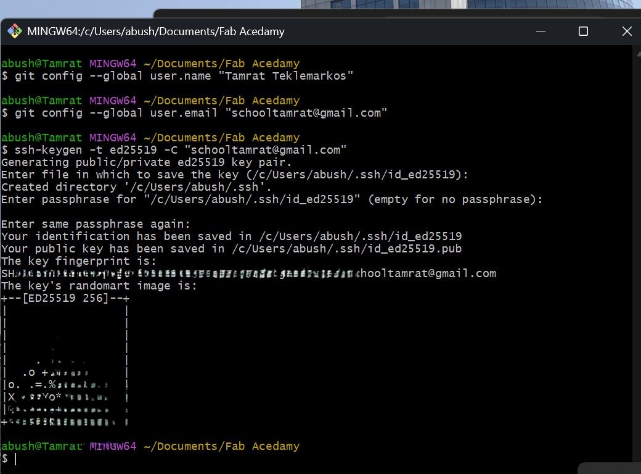The image size is (641, 474).
Task: Click 'Your public key has been saved' line
Action: coord(231,249)
